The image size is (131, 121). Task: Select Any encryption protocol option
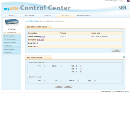pyautogui.click(x=45, y=66)
